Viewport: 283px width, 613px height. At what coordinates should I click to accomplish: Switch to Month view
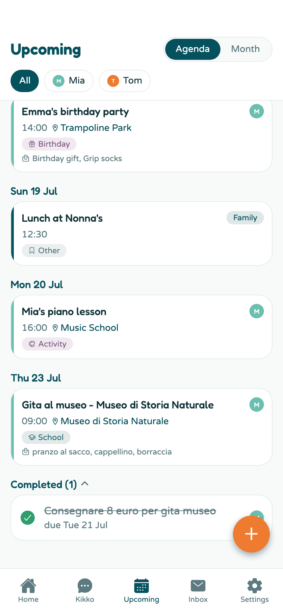[245, 49]
